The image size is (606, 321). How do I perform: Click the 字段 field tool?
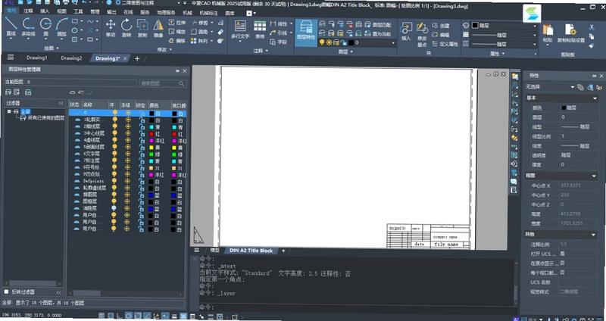[x=279, y=42]
